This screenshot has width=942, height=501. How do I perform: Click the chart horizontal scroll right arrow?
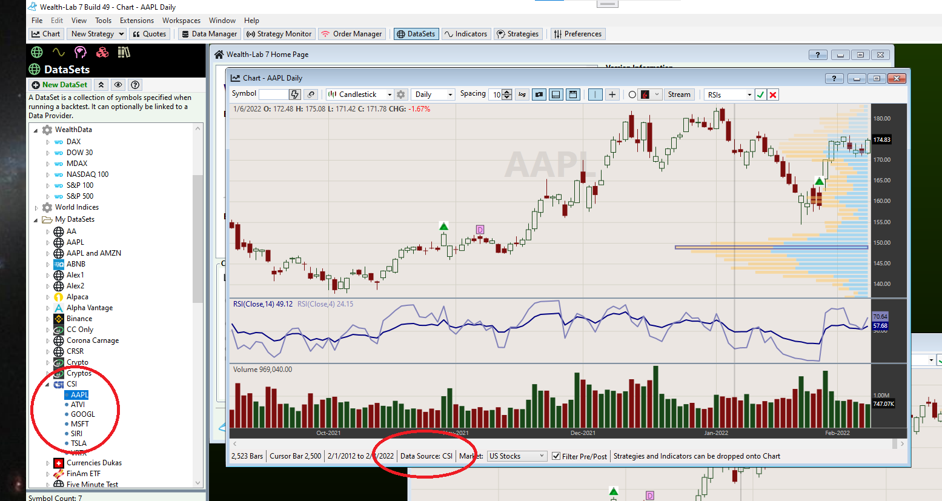coord(902,443)
